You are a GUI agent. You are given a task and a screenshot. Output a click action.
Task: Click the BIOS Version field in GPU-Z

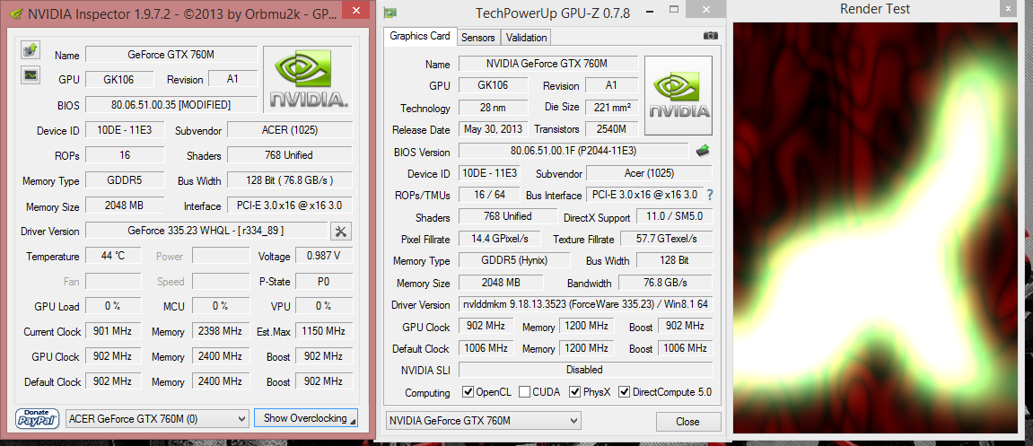pos(573,152)
